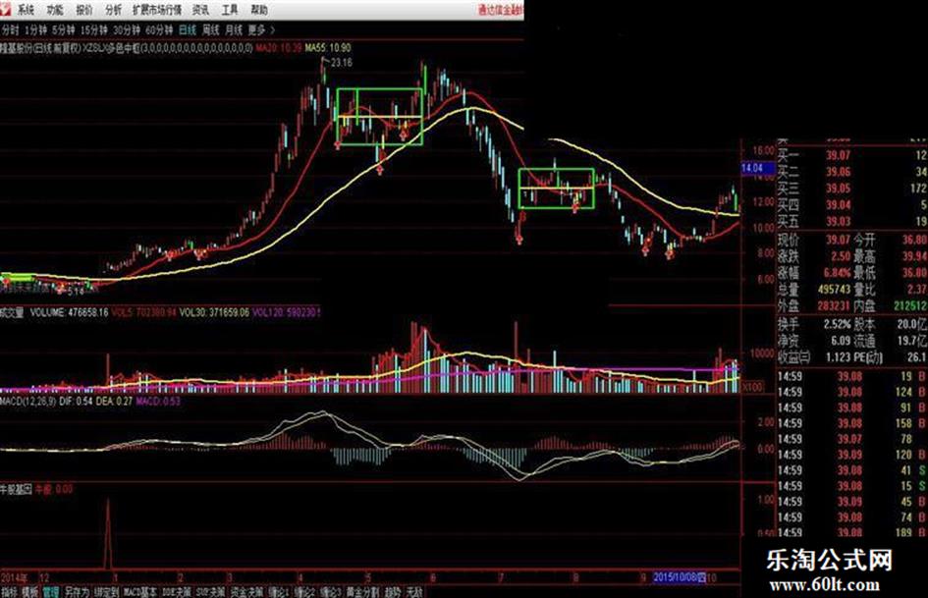Image resolution: width=928 pixels, height=598 pixels.
Task: Apply the 缠论3 template
Action: (330, 592)
